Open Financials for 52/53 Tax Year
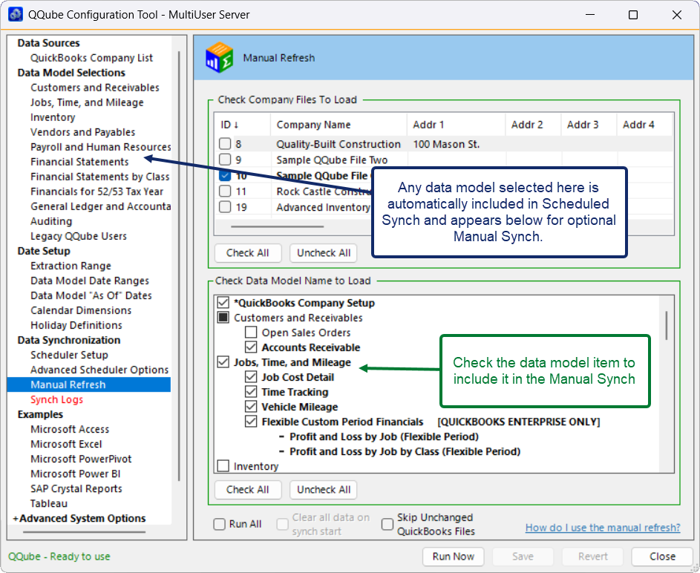Image resolution: width=700 pixels, height=573 pixels. [97, 191]
